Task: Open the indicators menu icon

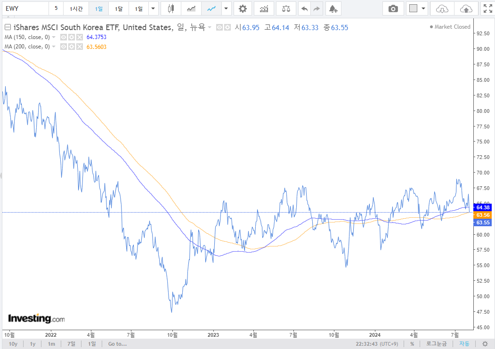Action: click(264, 8)
